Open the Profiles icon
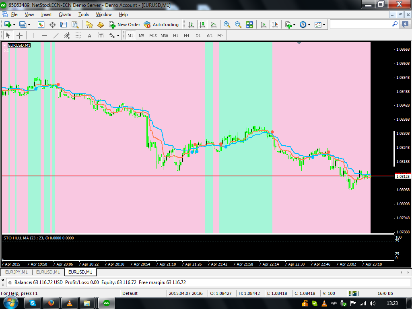The width and height of the screenshot is (412, 309). click(23, 25)
